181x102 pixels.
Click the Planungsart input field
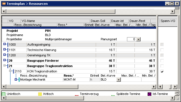click(x=132, y=39)
